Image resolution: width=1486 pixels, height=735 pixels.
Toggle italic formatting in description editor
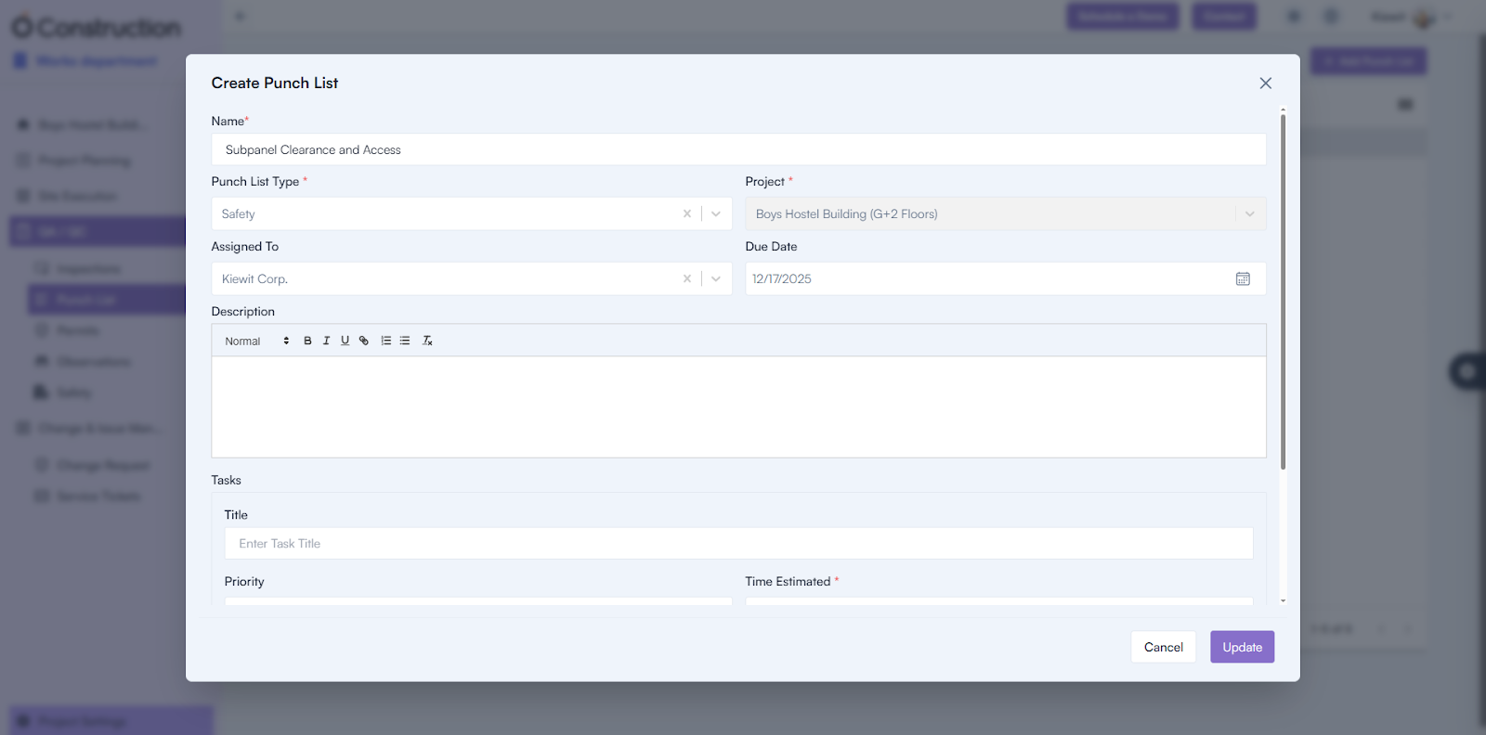326,341
